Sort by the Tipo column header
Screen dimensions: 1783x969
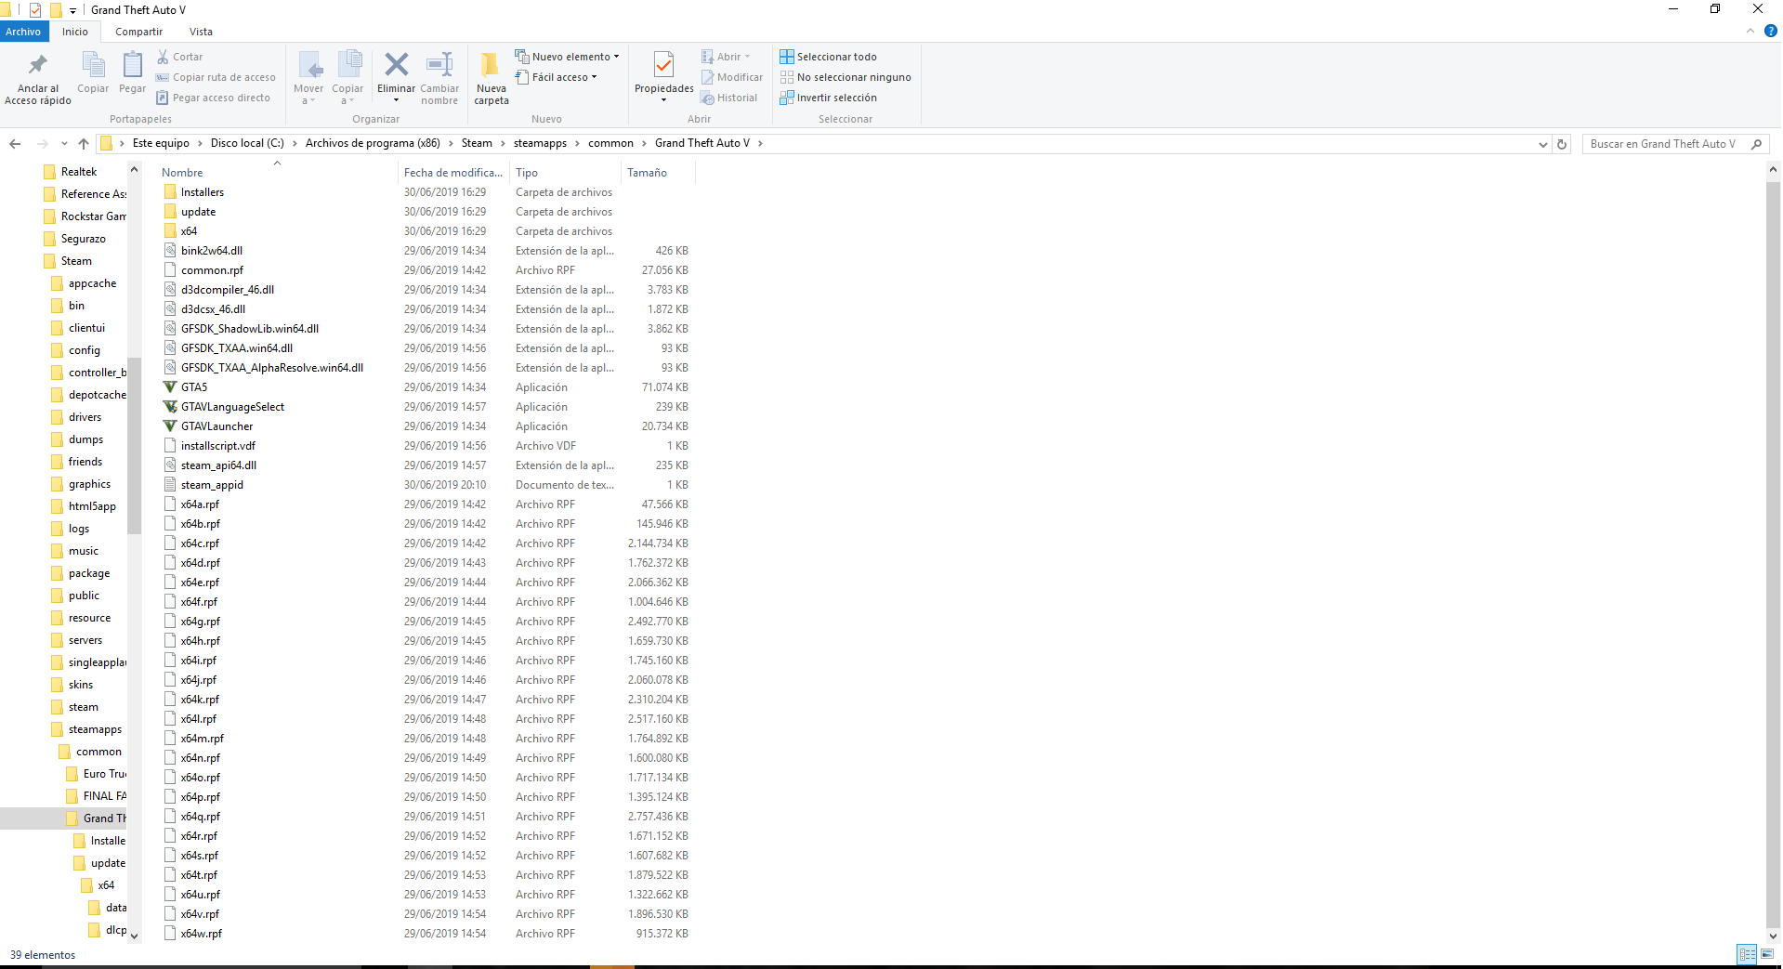565,173
